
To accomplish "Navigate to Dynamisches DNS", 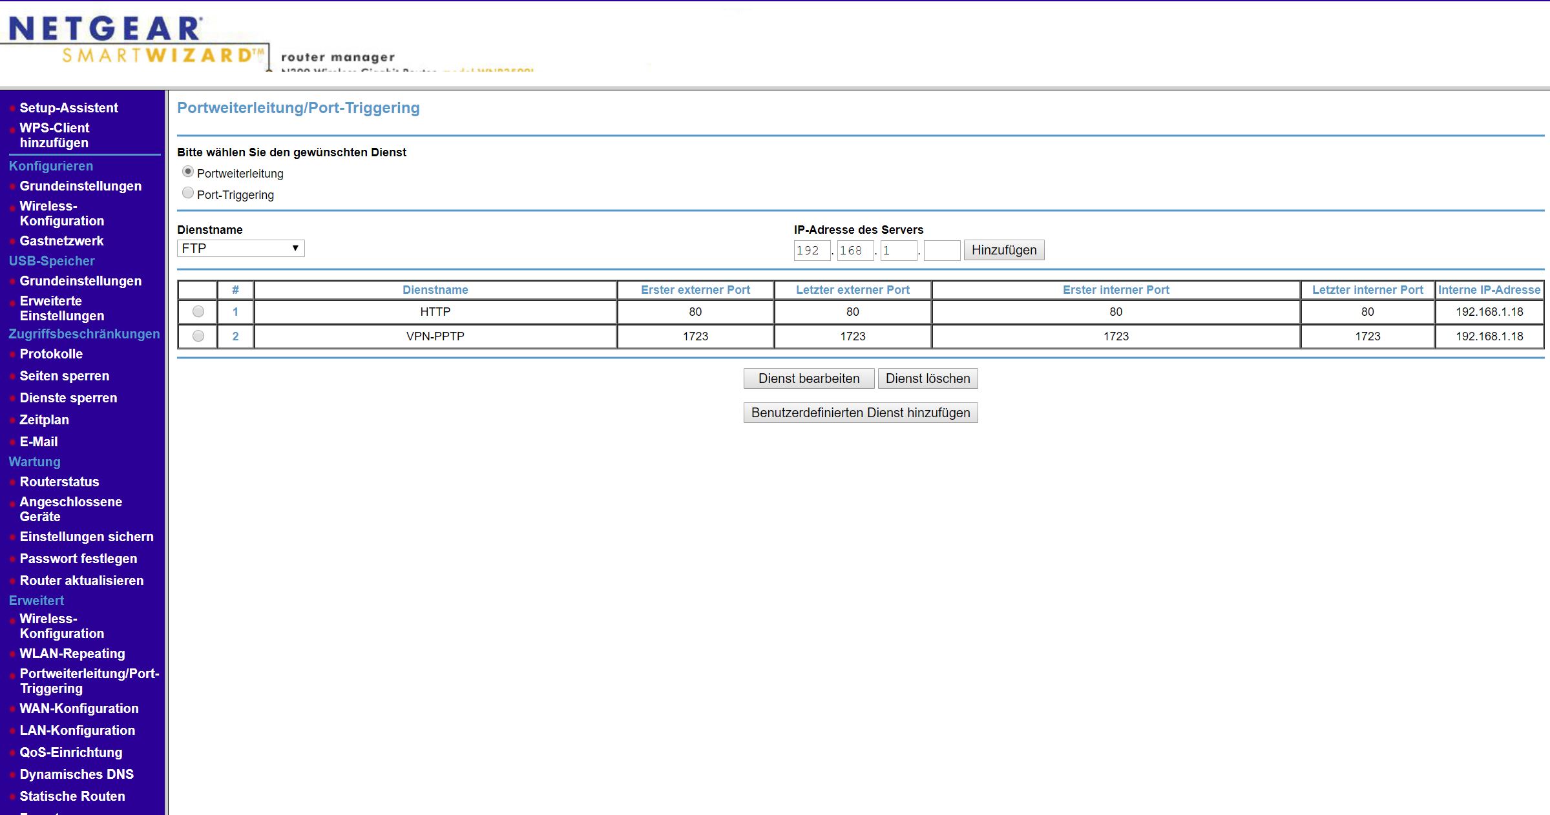I will tap(76, 774).
